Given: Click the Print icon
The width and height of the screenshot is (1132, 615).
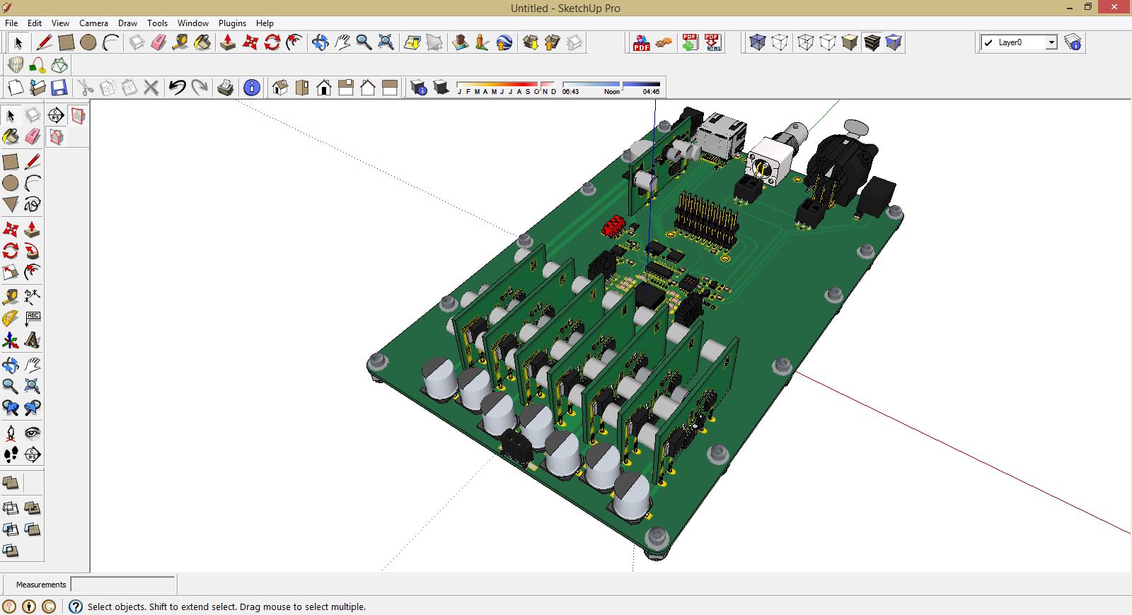Looking at the screenshot, I should 226,88.
